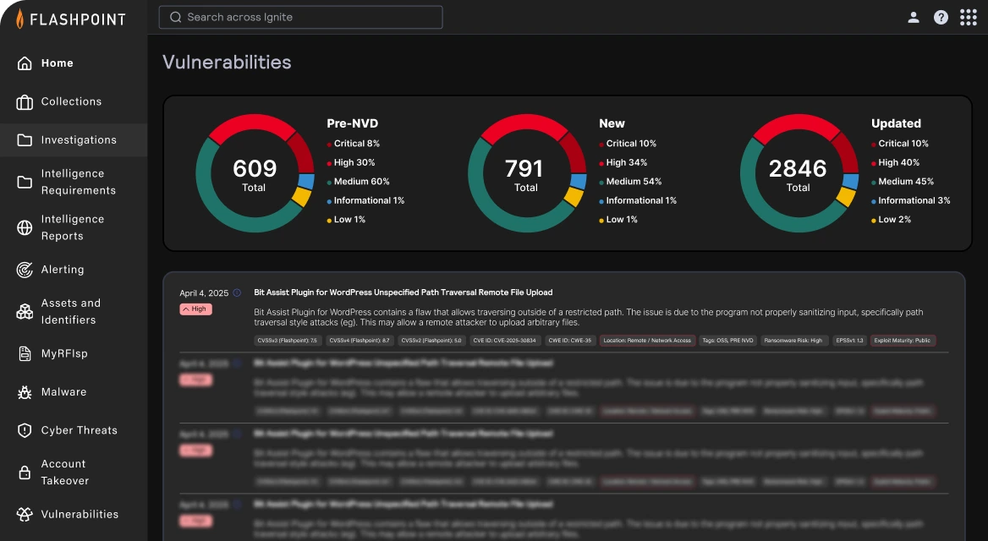Click the EPSSv1: 1.3 tag

coord(849,341)
